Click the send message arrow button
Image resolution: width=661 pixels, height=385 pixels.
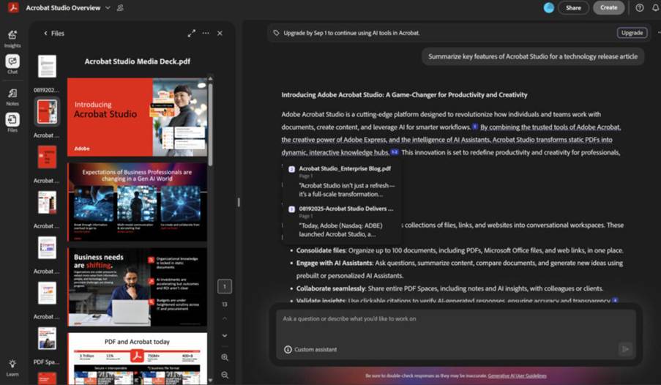(625, 349)
